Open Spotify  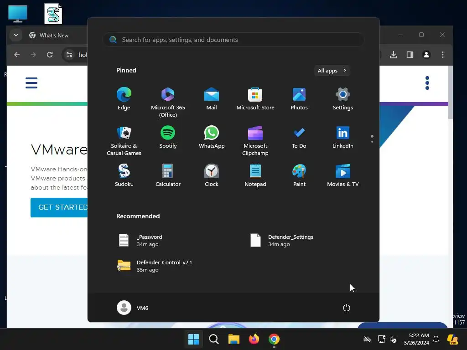coord(168,137)
